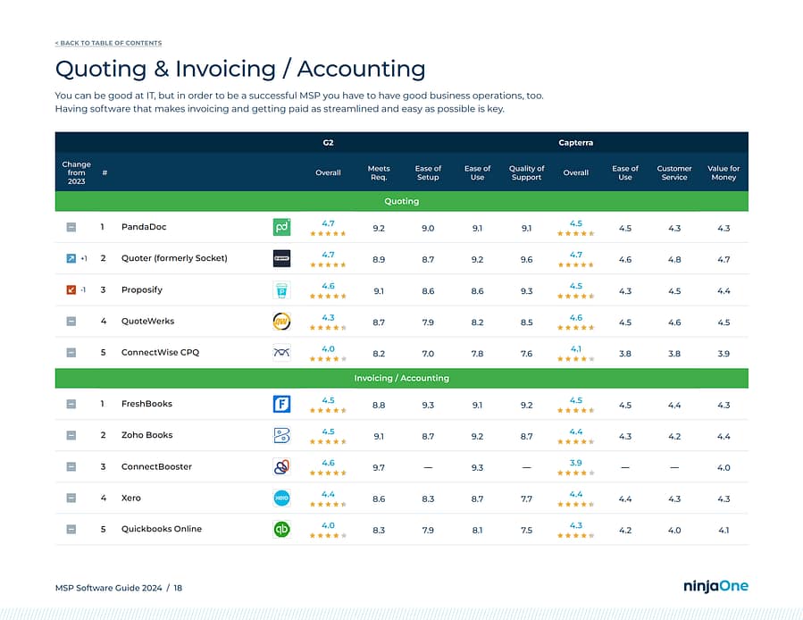Image resolution: width=803 pixels, height=620 pixels.
Task: Select the green Quoting section header
Action: [x=401, y=202]
